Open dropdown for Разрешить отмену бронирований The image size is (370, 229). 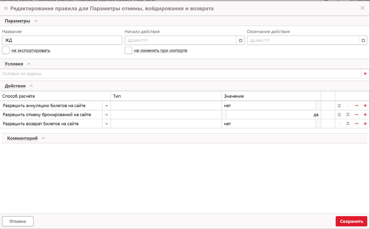[x=107, y=114]
